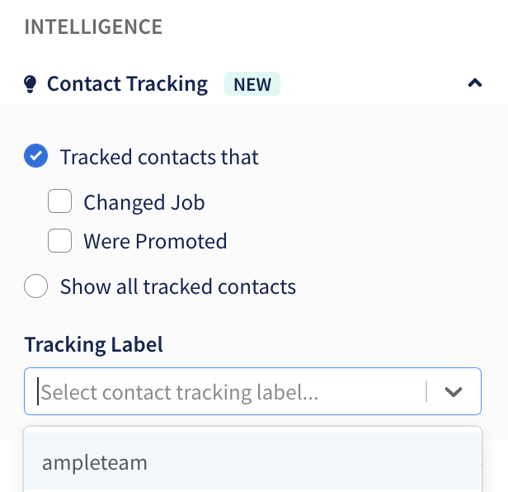Select the 'Tracked contacts that' radio button
508x492 pixels.
click(36, 156)
